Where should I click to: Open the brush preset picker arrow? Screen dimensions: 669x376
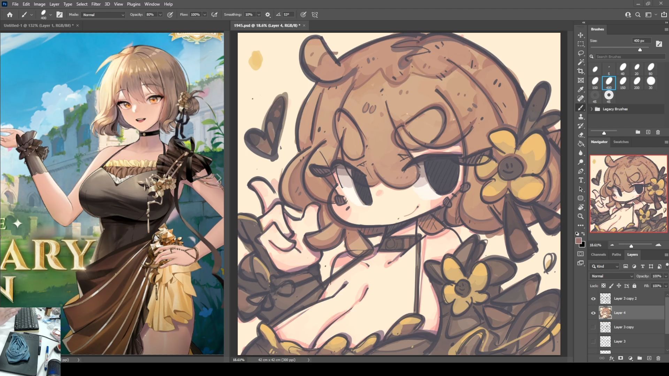(x=51, y=15)
